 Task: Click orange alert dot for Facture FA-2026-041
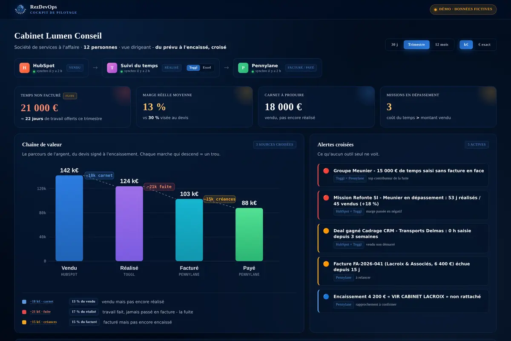326,264
